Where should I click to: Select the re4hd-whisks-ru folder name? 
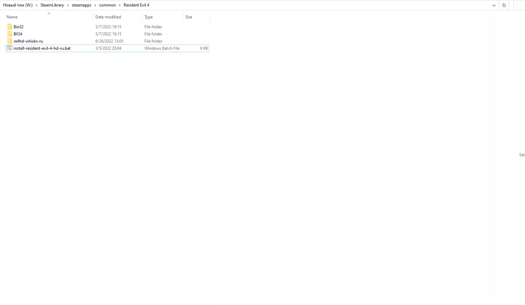pos(28,41)
